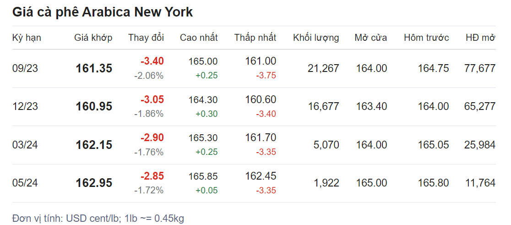The image size is (511, 225).
Task: Click the Mở cửa column header
Action: coord(370,38)
